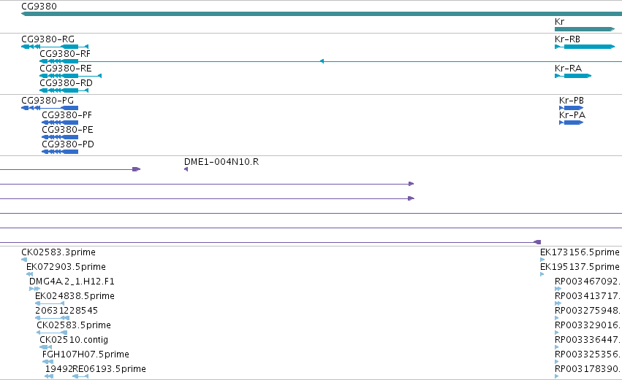
Task: Click the RP003178390 label
Action: 587,369
